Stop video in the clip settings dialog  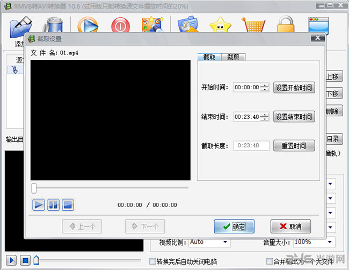point(68,205)
